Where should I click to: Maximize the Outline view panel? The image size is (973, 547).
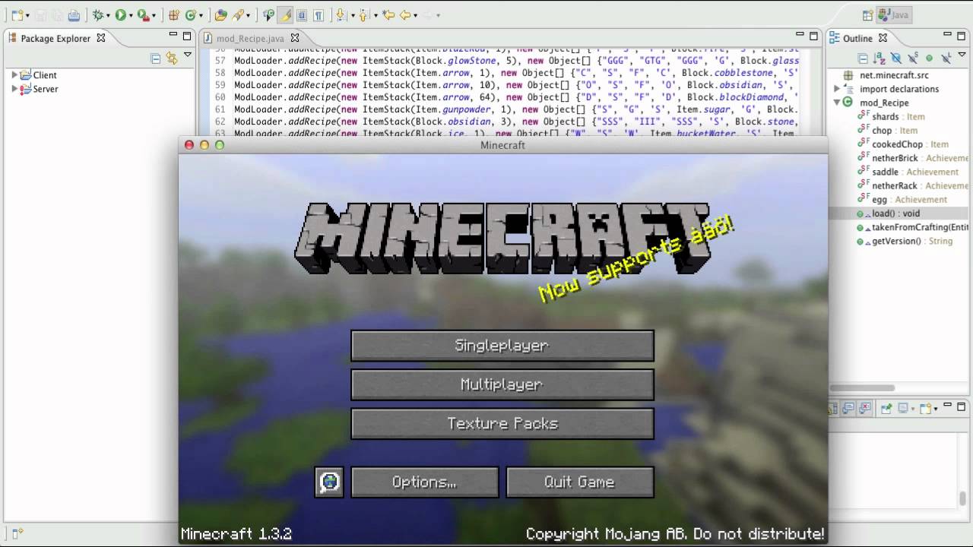[960, 36]
